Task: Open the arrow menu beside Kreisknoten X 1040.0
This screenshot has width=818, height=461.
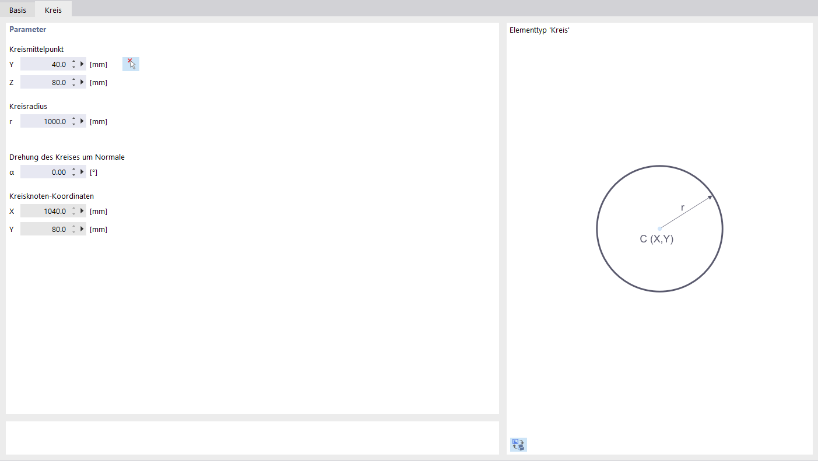Action: [82, 211]
